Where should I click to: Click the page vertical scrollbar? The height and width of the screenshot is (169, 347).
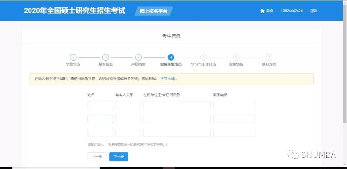coord(345,62)
